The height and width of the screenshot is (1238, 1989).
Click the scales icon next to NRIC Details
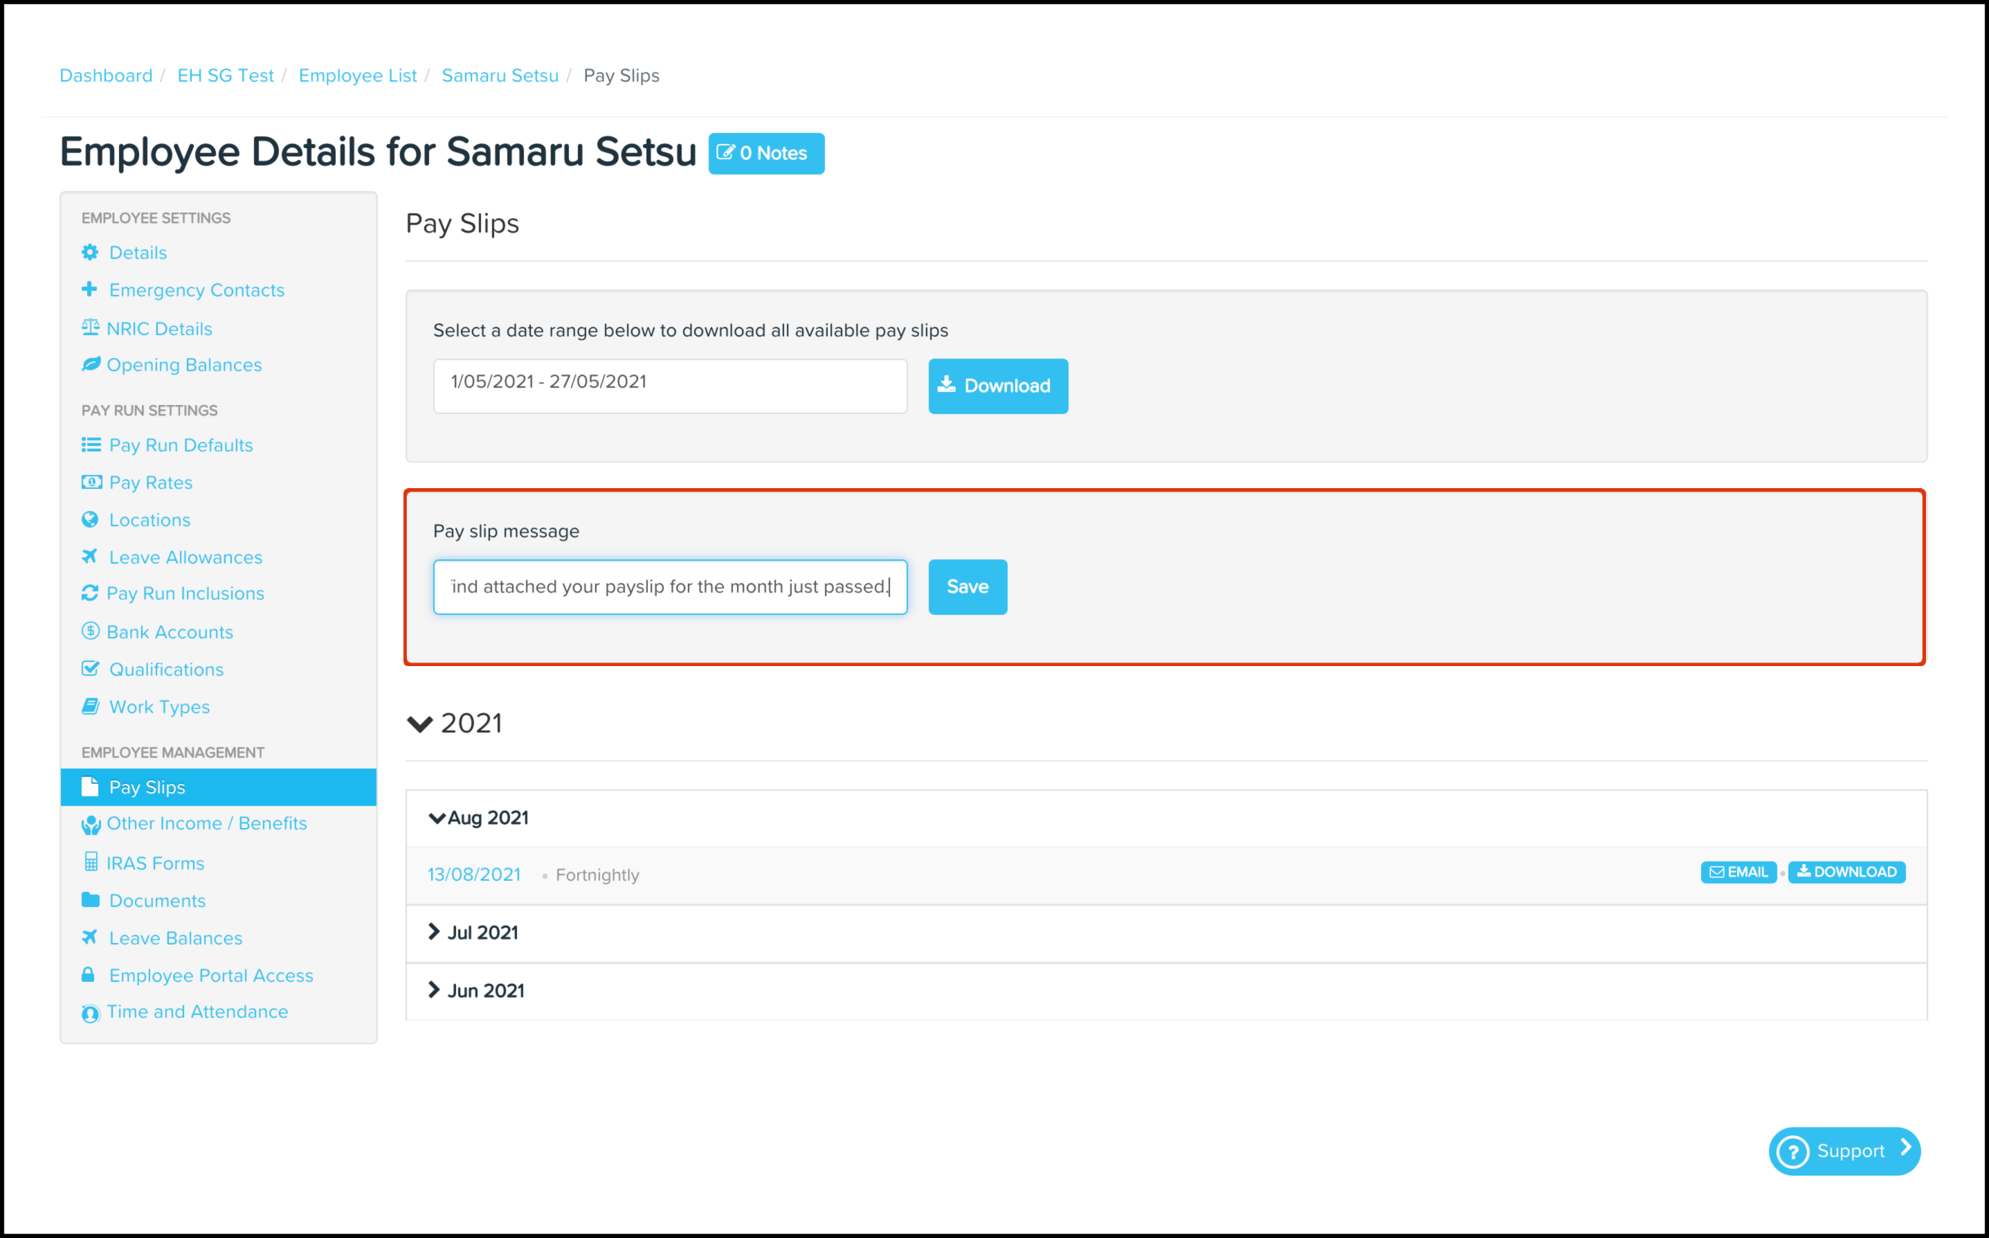pyautogui.click(x=90, y=328)
